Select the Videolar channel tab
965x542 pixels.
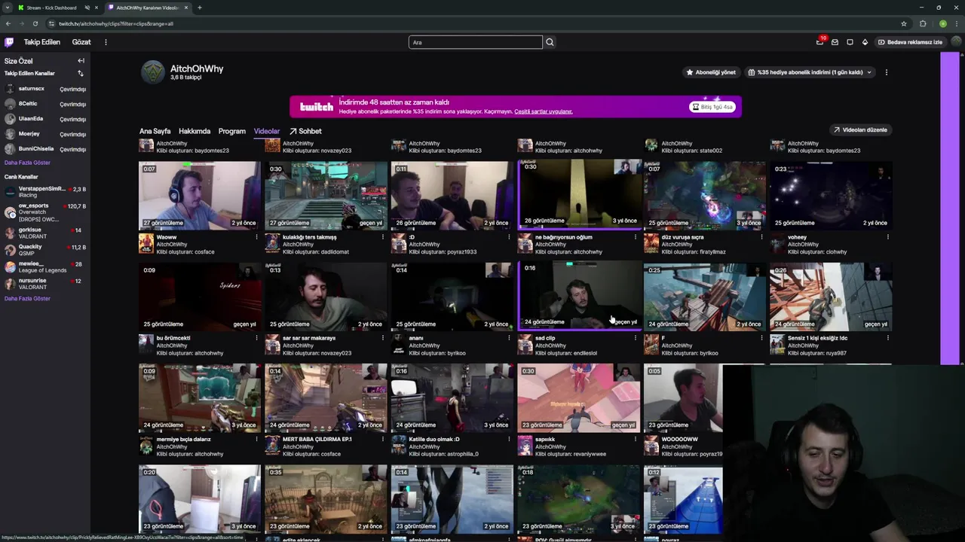(x=267, y=131)
